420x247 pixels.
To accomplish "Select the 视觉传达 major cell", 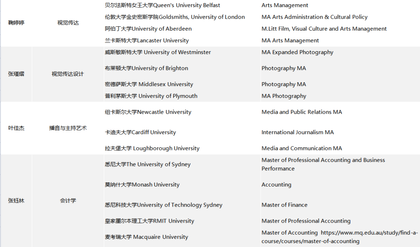I will 68,23.
